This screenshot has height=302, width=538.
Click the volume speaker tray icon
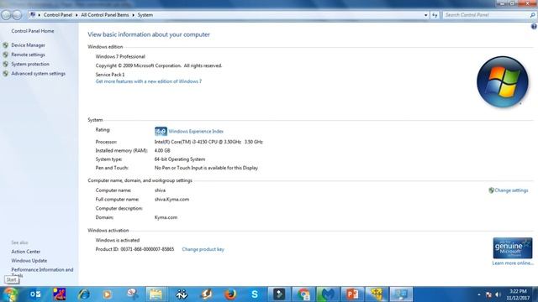pos(498,294)
